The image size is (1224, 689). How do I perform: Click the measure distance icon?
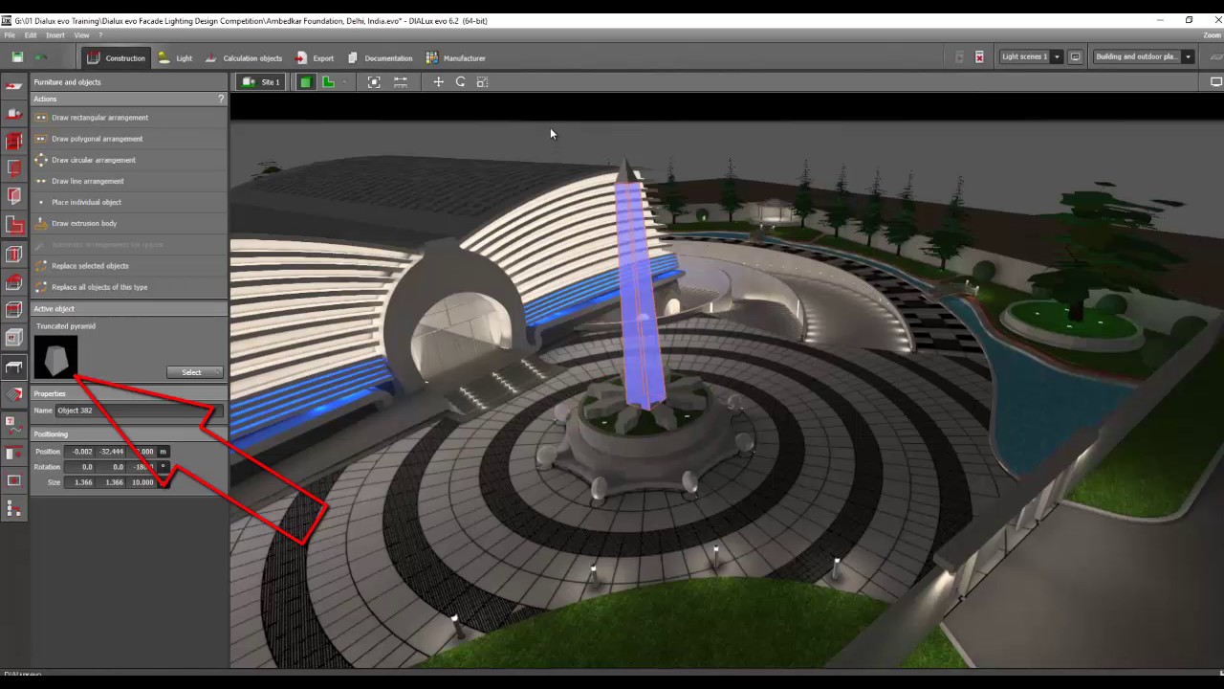401,82
